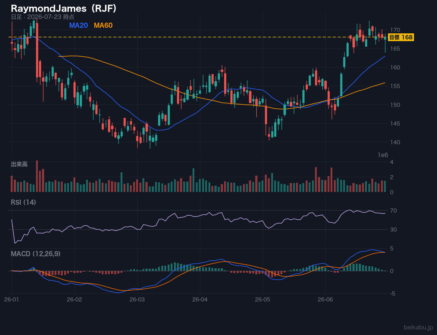Click the MACD (12,26,9) panel label
The width and height of the screenshot is (437, 335).
pyautogui.click(x=36, y=254)
